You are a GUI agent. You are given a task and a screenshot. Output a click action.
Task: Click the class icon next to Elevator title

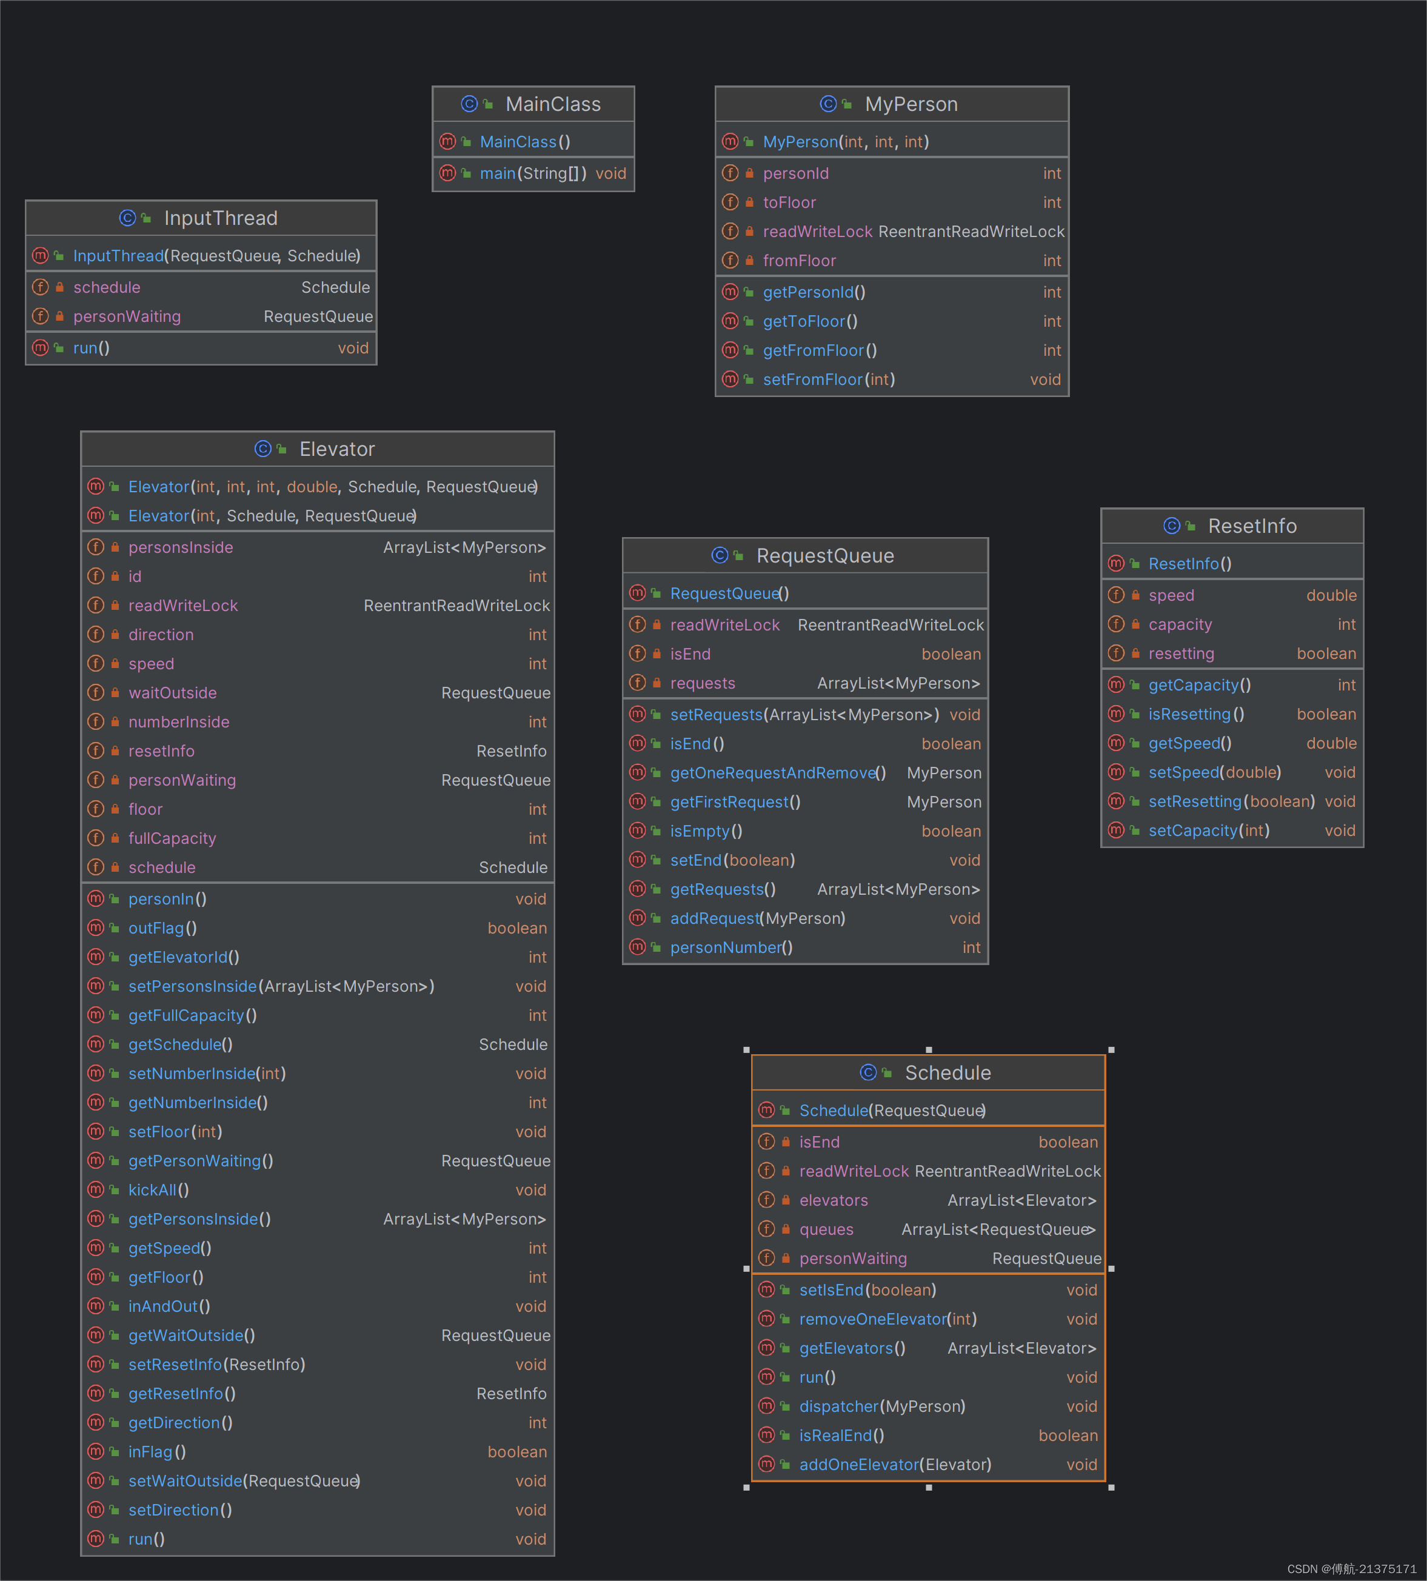tap(262, 449)
